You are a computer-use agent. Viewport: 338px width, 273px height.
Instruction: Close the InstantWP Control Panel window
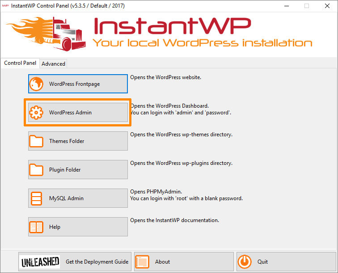point(327,6)
